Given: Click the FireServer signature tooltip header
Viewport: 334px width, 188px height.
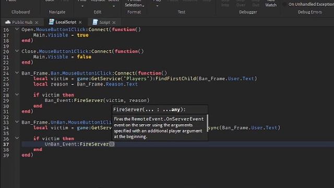Looking at the screenshot, I should click(x=160, y=110).
